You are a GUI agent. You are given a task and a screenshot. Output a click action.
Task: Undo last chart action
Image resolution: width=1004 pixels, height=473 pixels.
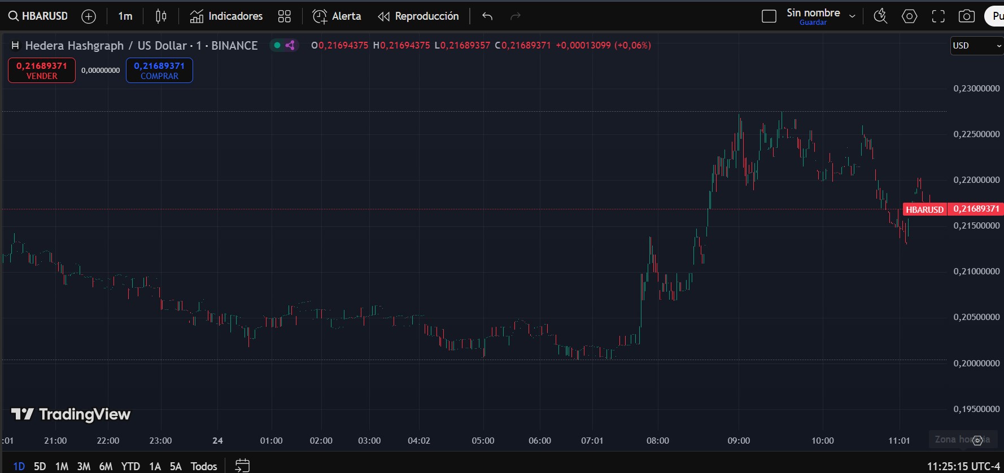(x=487, y=16)
